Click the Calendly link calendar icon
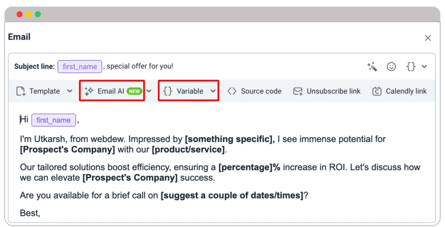The width and height of the screenshot is (445, 227). click(377, 91)
